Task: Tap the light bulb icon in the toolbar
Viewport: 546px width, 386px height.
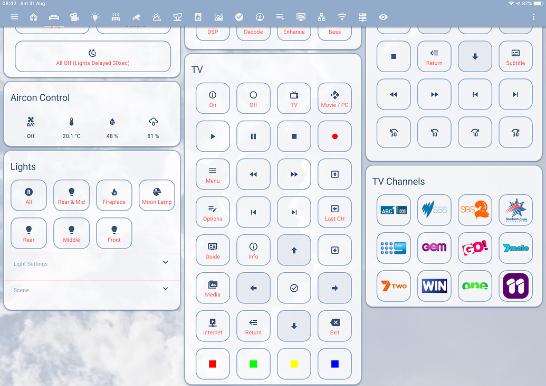Action: 95,17
